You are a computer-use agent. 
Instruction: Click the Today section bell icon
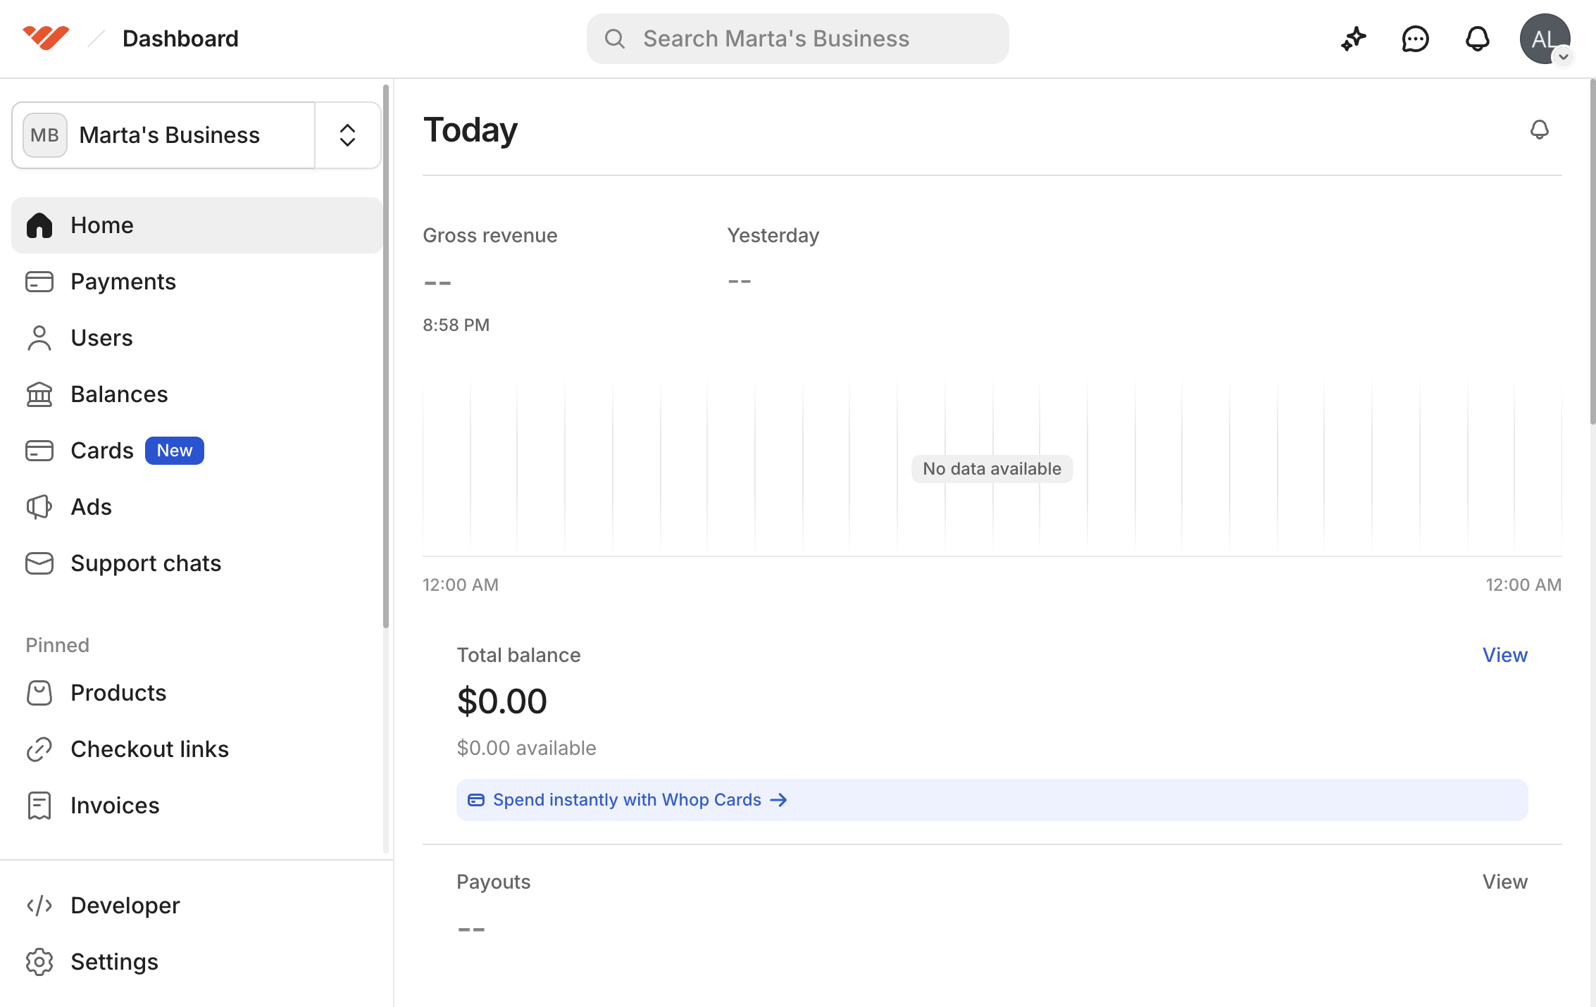click(x=1539, y=130)
